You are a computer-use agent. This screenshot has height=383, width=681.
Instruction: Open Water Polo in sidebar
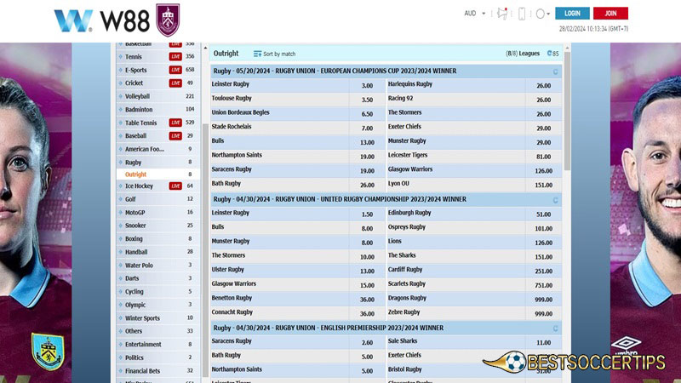[x=139, y=266]
